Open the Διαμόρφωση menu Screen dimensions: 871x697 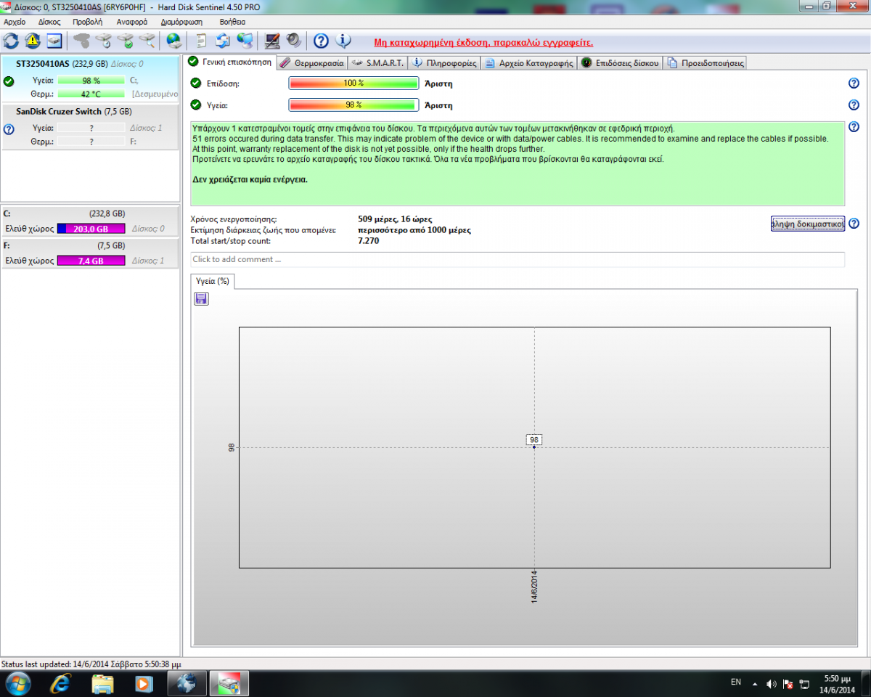click(x=181, y=22)
